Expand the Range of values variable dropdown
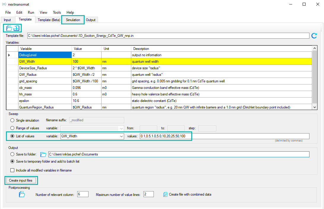The width and height of the screenshot is (324, 209). 121,128
